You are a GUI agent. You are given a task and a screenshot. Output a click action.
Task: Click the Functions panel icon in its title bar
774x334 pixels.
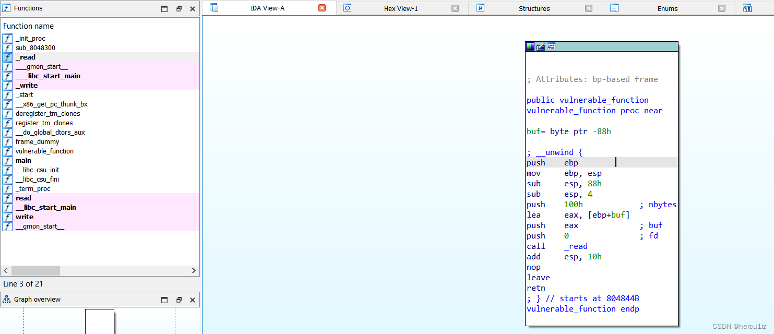(7, 8)
